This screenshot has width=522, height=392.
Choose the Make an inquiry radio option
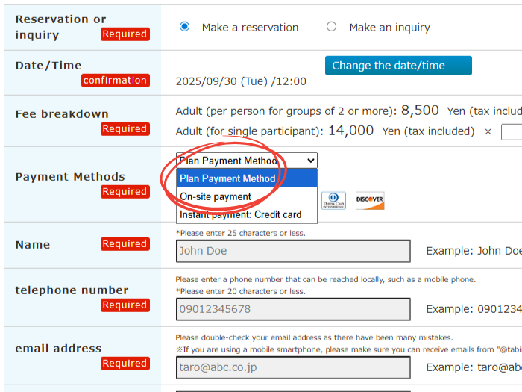coord(332,27)
